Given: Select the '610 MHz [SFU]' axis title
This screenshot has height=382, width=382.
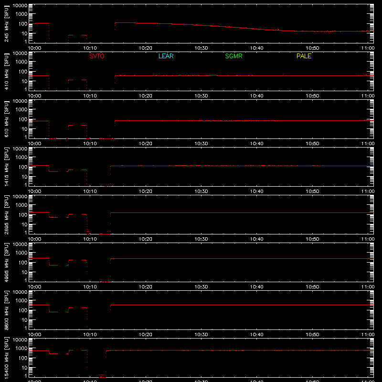Looking at the screenshot, I should click(6, 119).
